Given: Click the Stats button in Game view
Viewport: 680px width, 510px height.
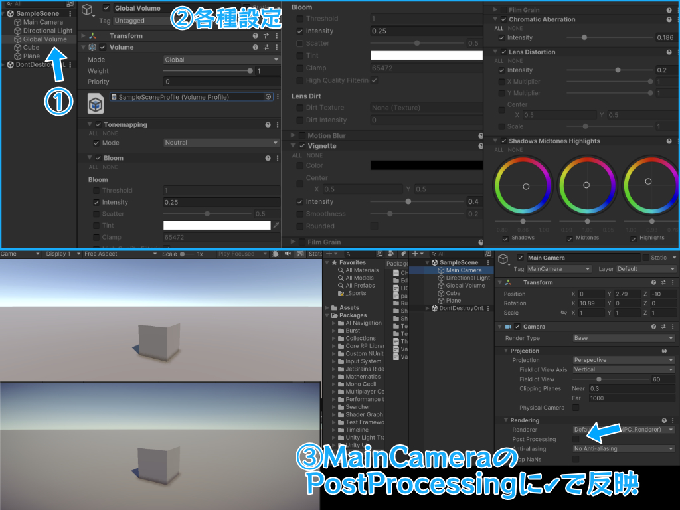Looking at the screenshot, I should coord(315,254).
